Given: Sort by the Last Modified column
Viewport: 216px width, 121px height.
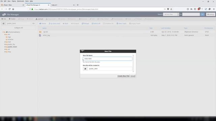Looking at the screenshot, I should point(166,28).
